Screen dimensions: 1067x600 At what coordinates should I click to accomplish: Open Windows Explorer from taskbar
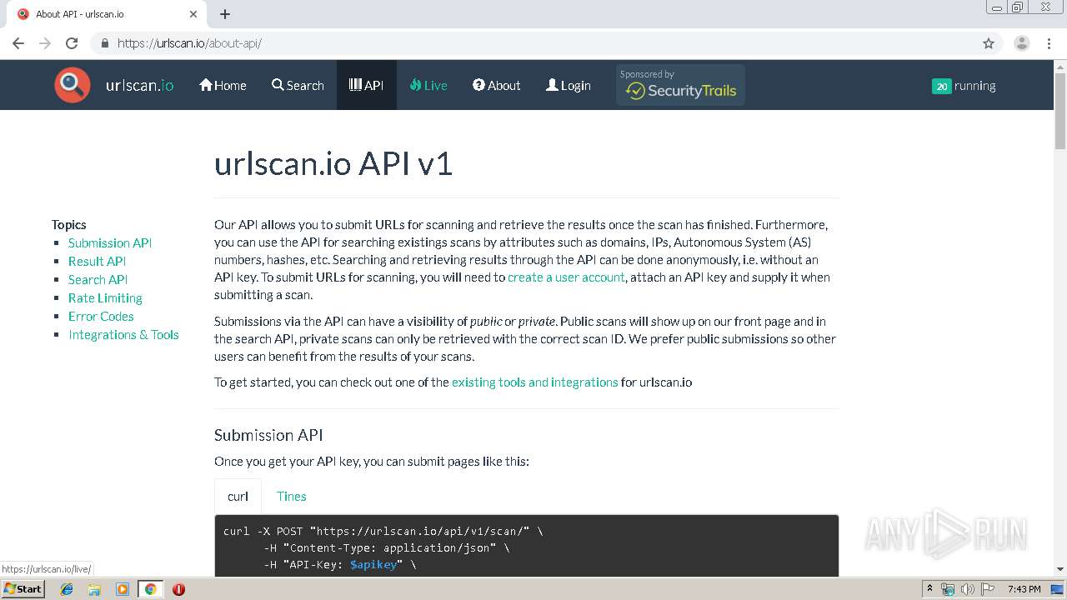pos(94,589)
